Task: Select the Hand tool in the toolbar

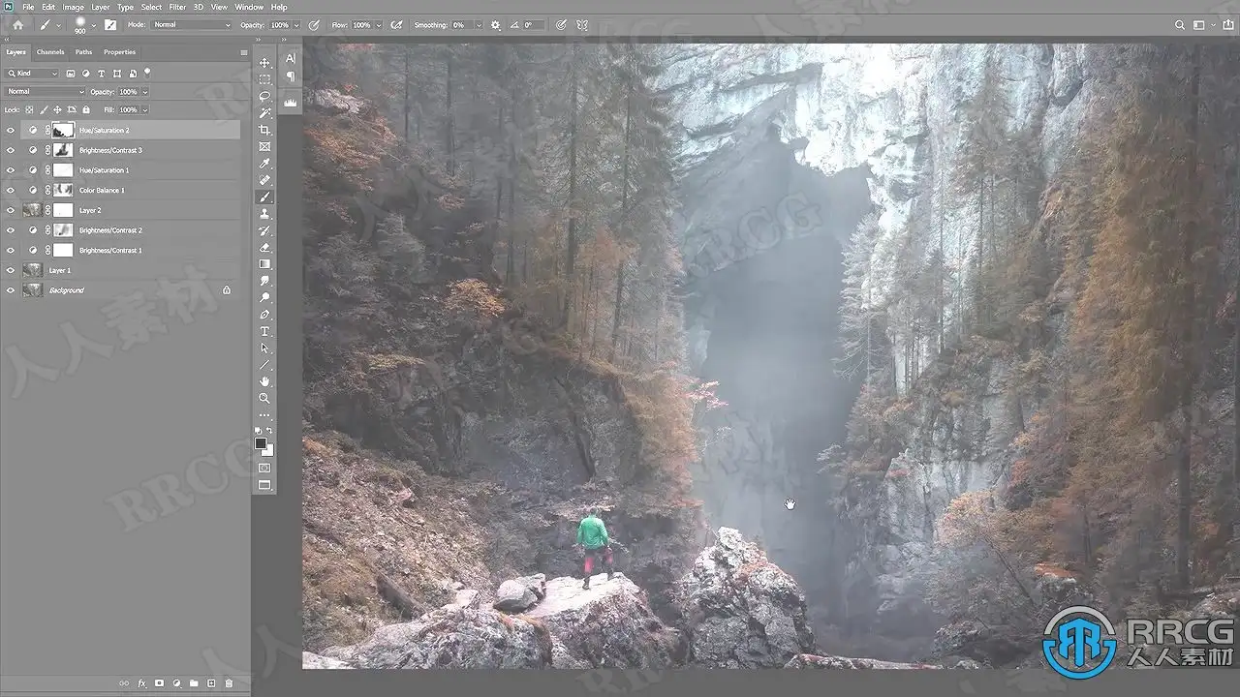Action: [x=264, y=381]
